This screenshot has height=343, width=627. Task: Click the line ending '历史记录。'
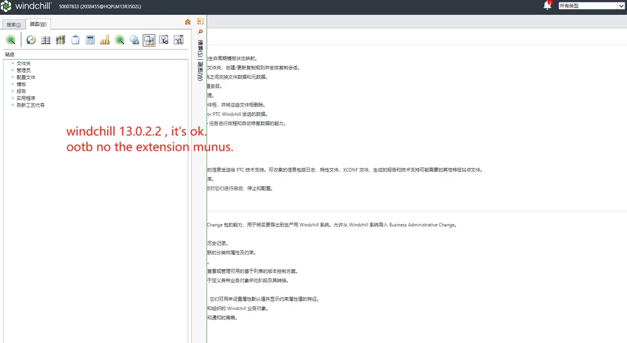(218, 243)
